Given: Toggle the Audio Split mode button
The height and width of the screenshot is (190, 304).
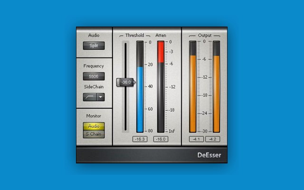Looking at the screenshot, I should point(94,46).
